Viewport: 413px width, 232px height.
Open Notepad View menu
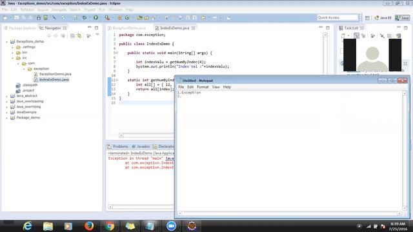[216, 87]
